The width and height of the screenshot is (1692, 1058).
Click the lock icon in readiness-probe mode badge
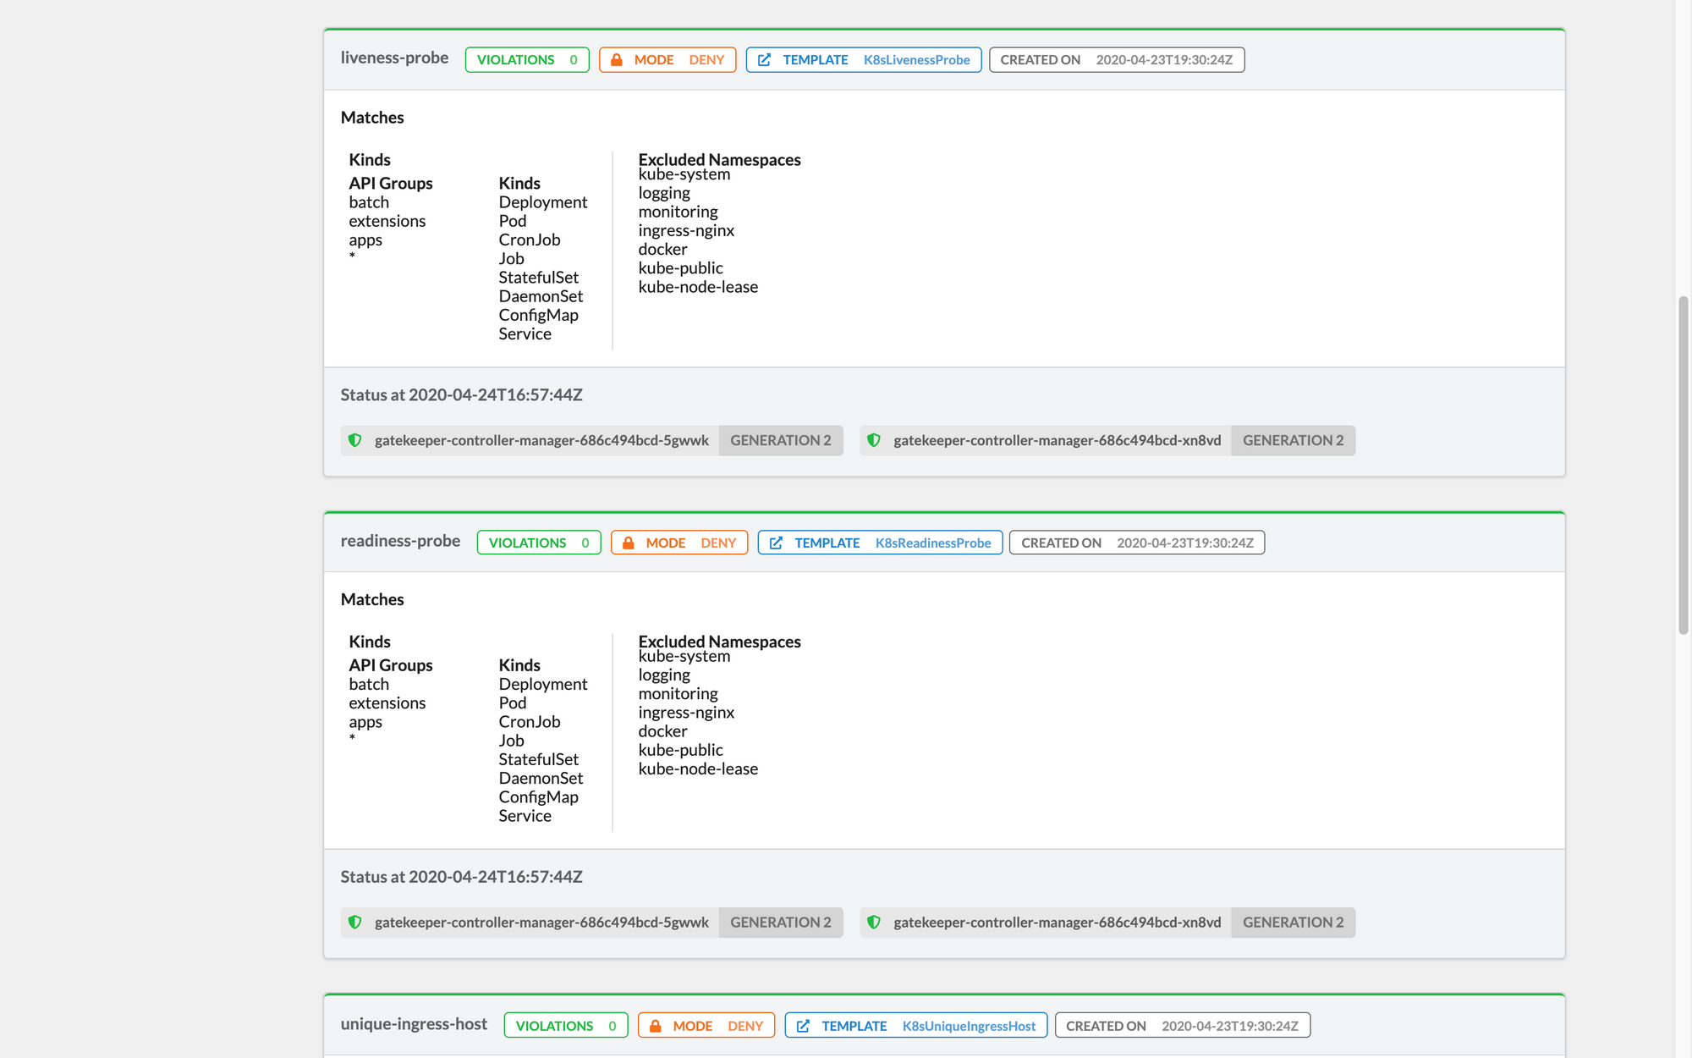(x=629, y=543)
